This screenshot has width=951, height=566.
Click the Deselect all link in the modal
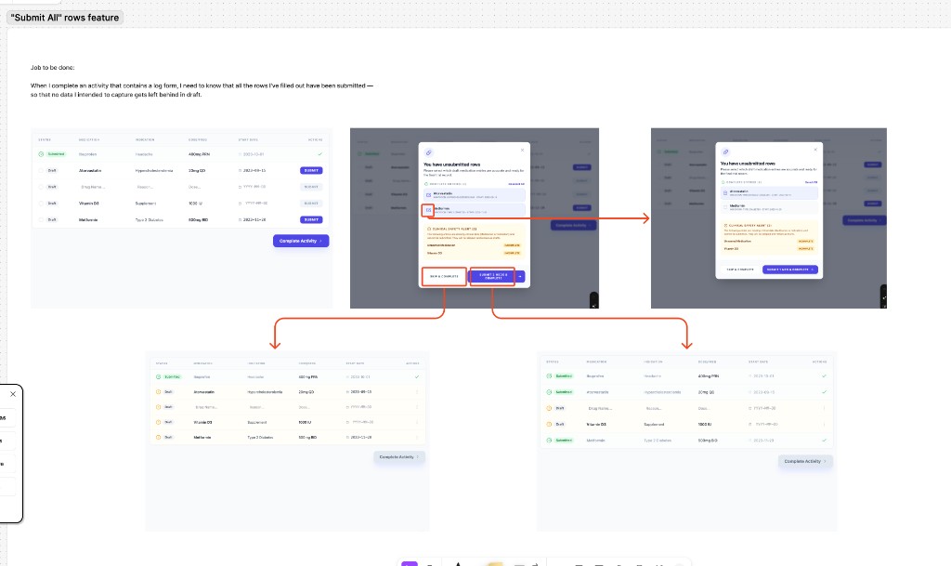(515, 183)
